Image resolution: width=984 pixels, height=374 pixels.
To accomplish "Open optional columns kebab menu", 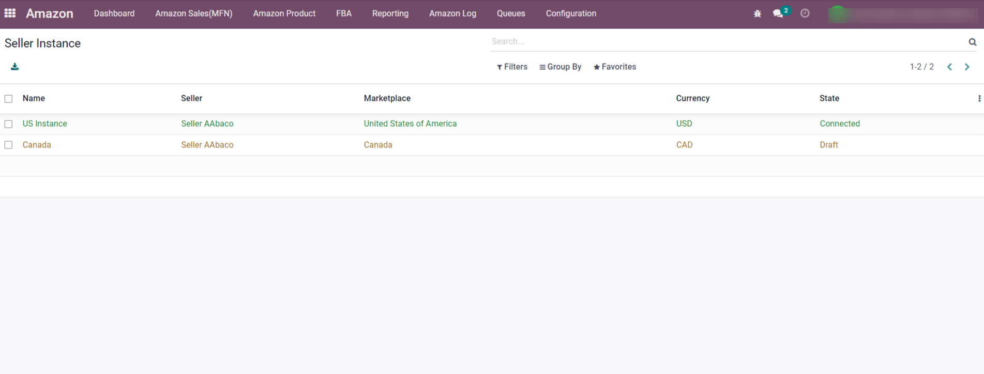I will [x=979, y=98].
